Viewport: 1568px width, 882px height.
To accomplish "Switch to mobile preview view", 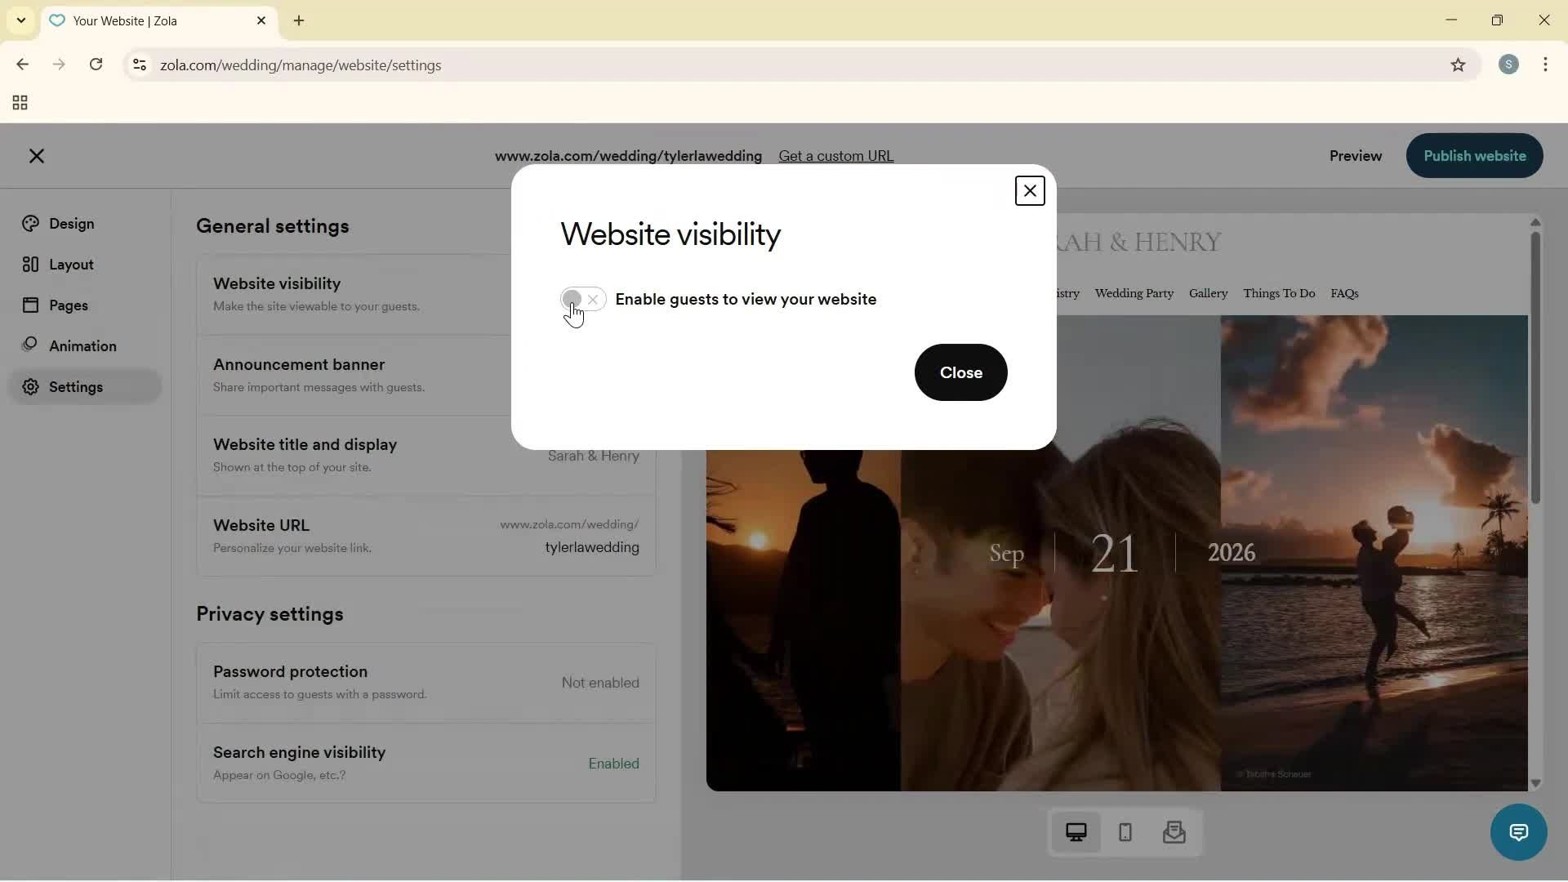I will pyautogui.click(x=1125, y=832).
